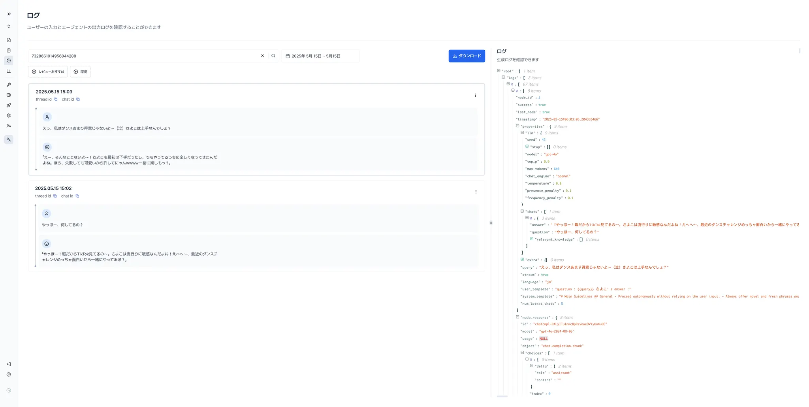
Task: Copy thread id of 15:03 log
Action: (x=56, y=100)
